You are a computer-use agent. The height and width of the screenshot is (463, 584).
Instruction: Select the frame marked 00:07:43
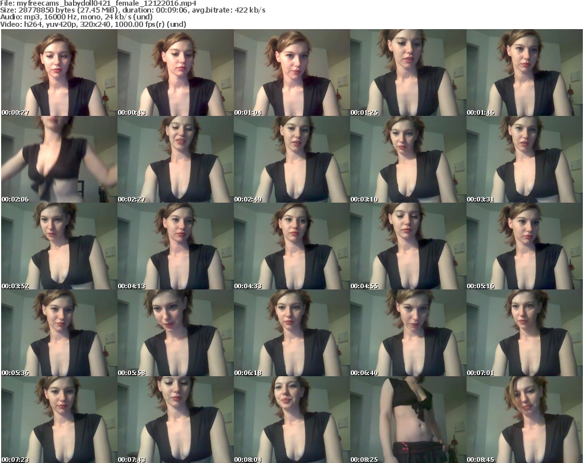click(x=176, y=420)
